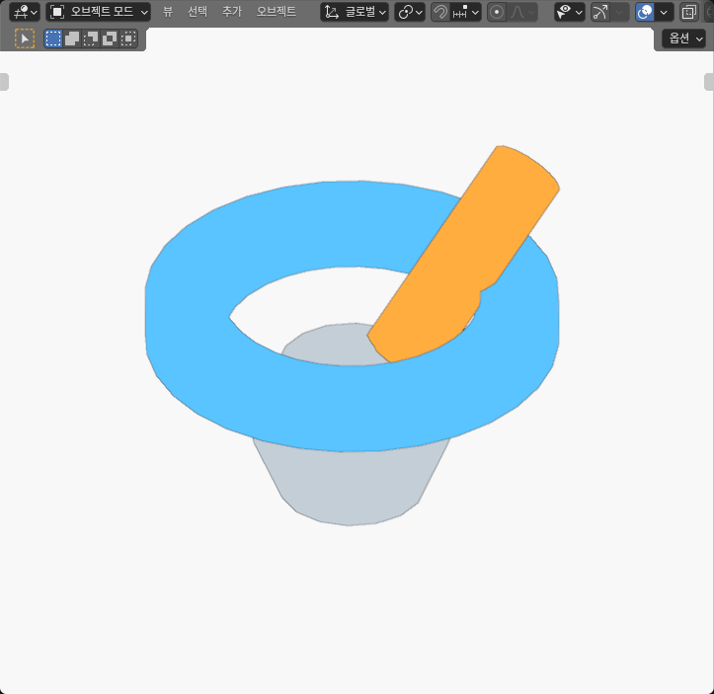Open the 옵션 dropdown
Viewport: 714px width, 694px height.
coord(686,39)
